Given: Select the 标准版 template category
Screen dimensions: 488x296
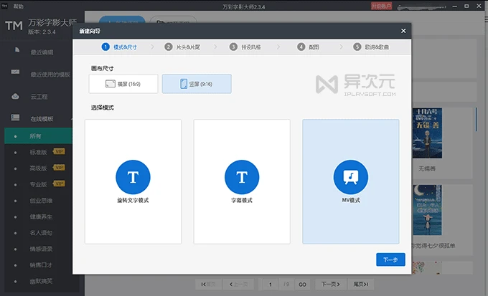Looking at the screenshot, I should [38, 152].
